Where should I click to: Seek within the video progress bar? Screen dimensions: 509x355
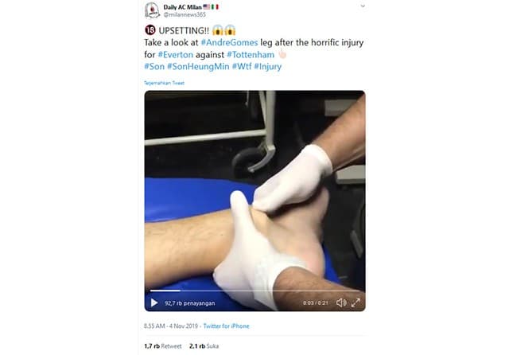pyautogui.click(x=254, y=291)
